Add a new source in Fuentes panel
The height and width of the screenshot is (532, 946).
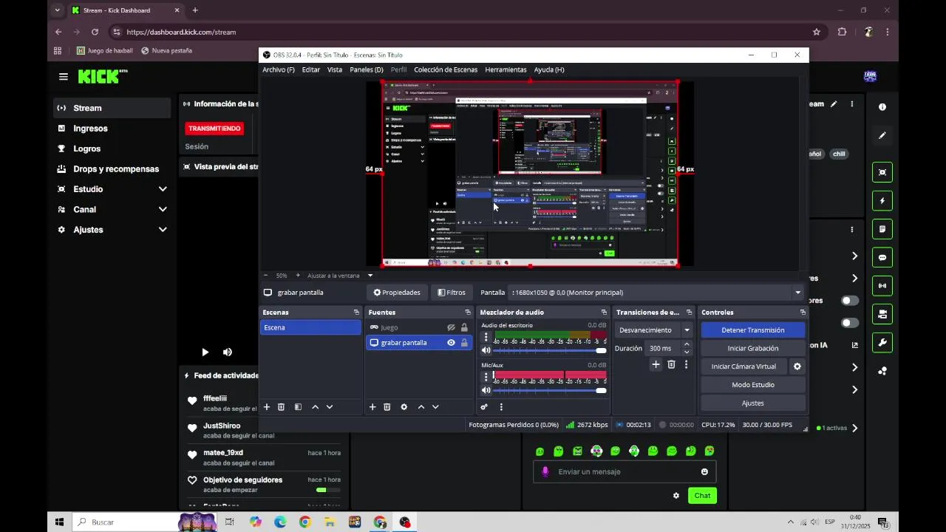coord(372,407)
